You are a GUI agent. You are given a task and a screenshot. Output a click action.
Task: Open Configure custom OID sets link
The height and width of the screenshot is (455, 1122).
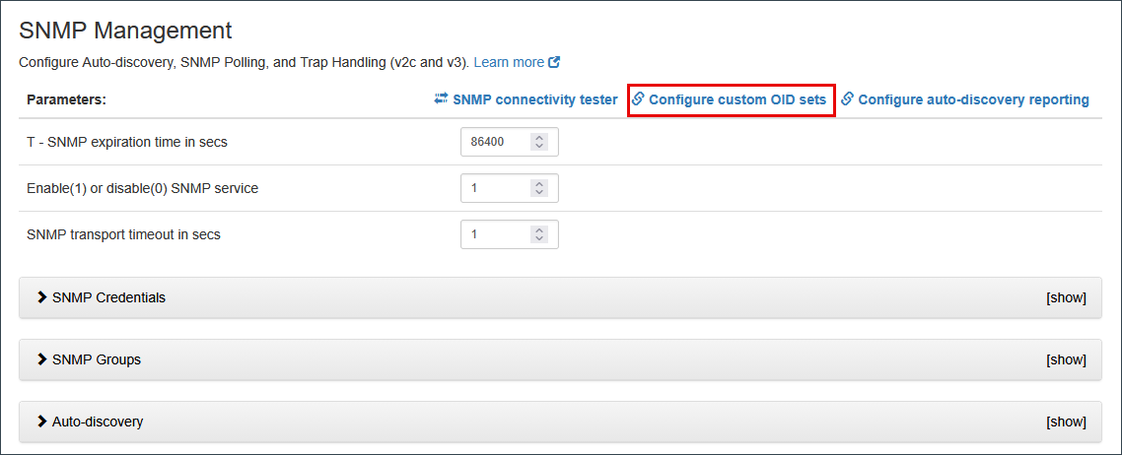click(x=737, y=99)
